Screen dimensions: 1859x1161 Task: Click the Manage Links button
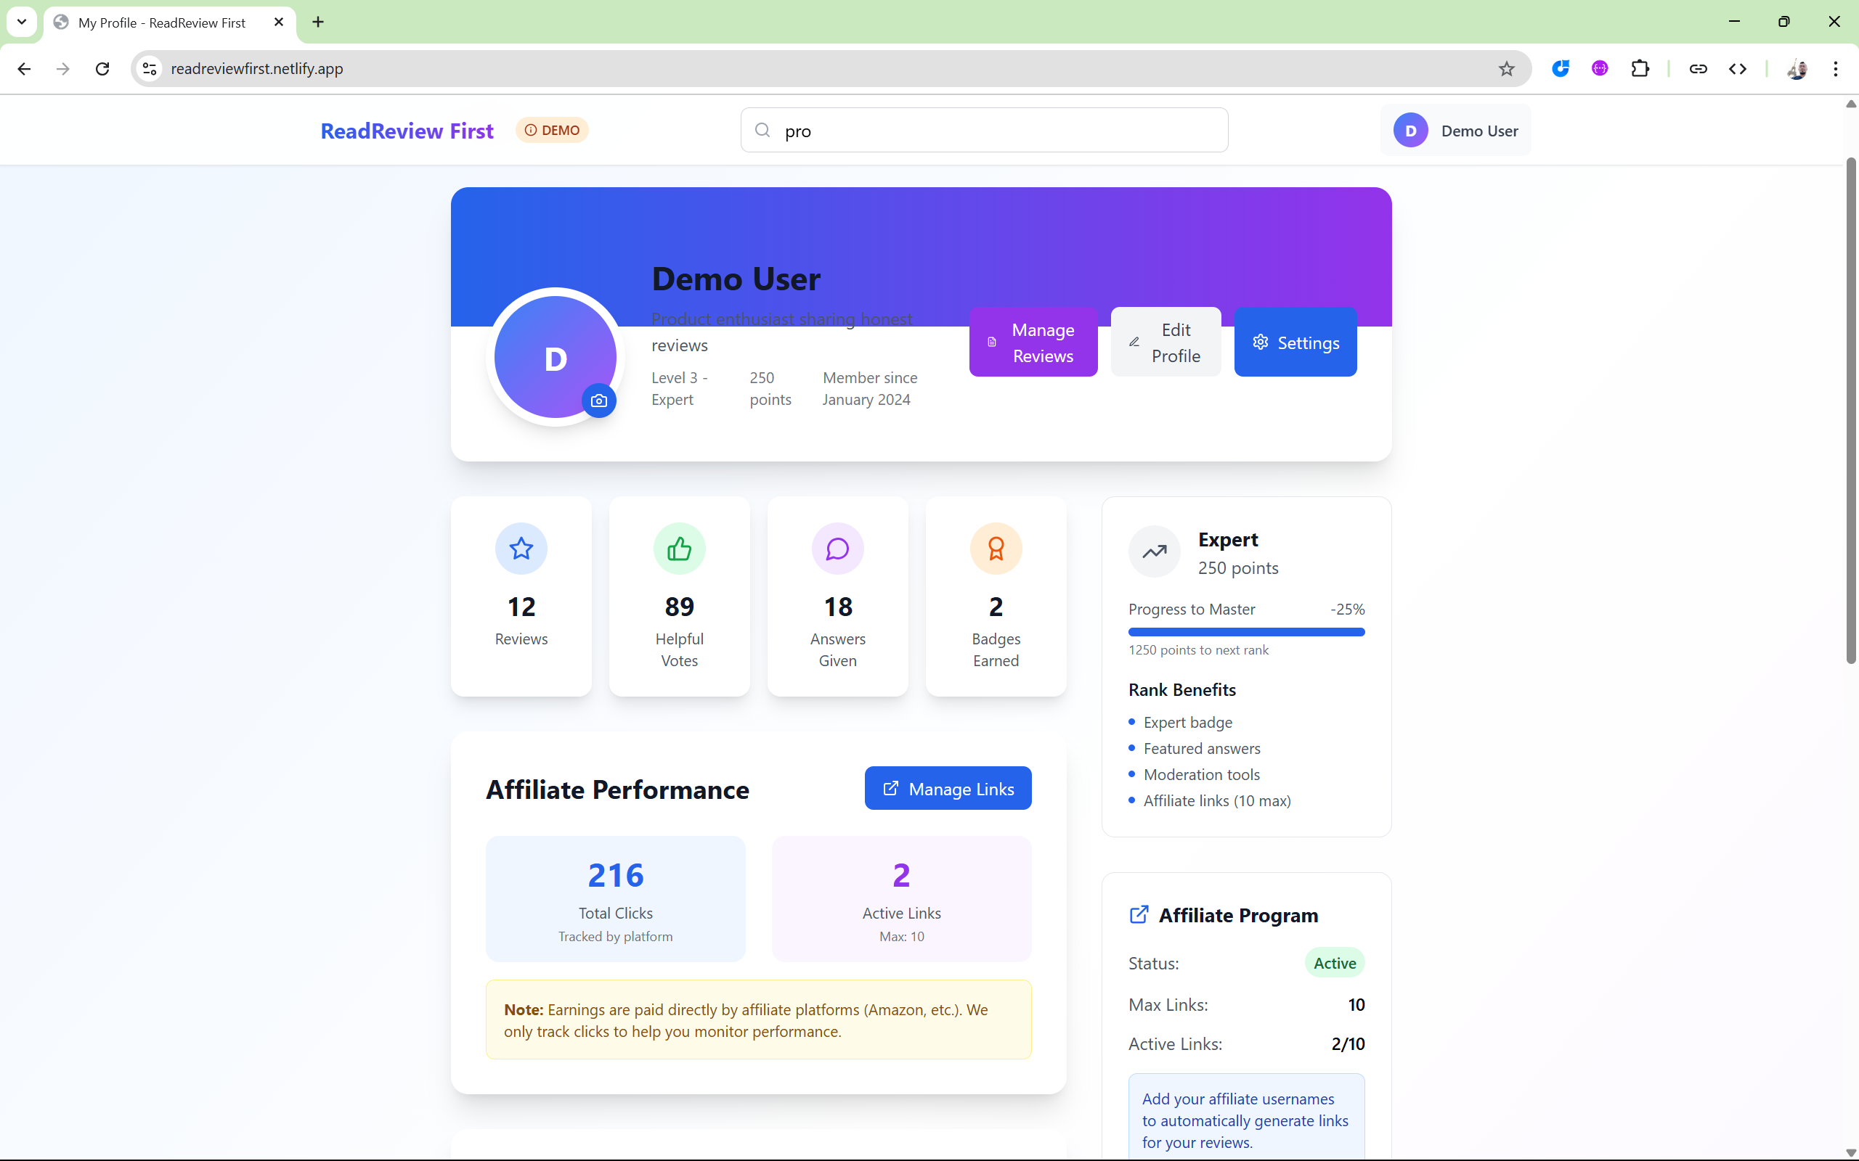pyautogui.click(x=947, y=789)
